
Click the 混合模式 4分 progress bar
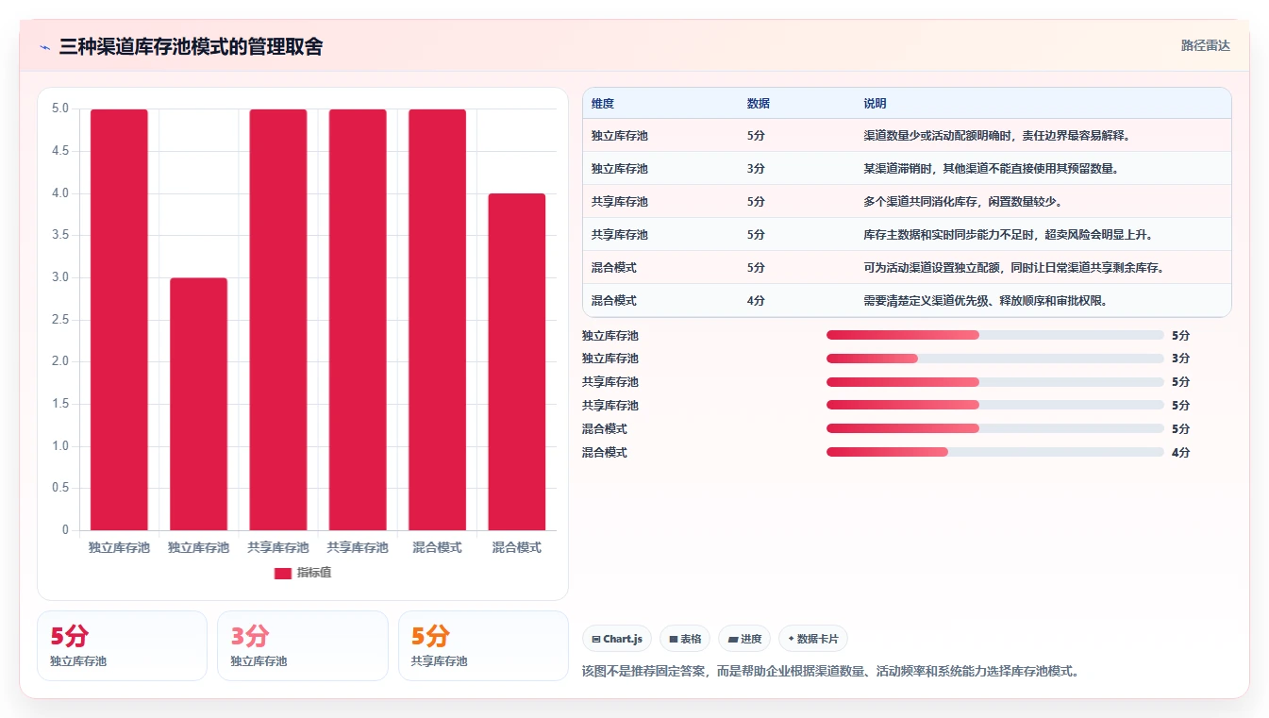995,452
